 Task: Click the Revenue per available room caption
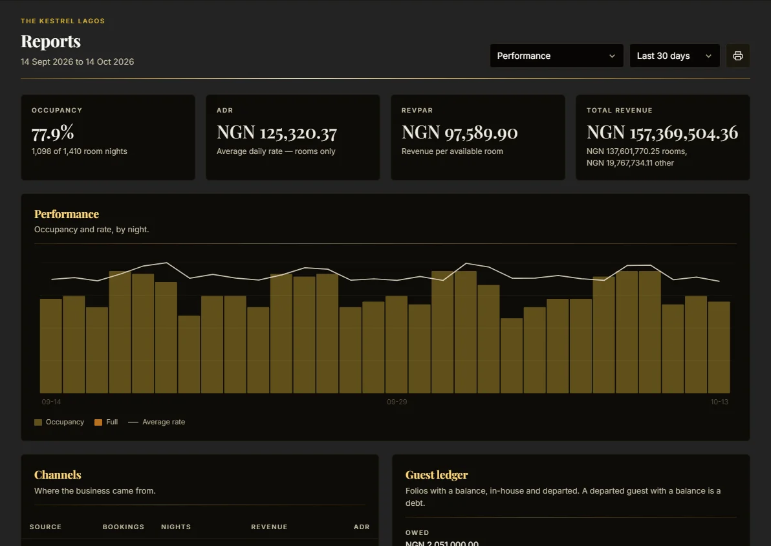(x=452, y=151)
